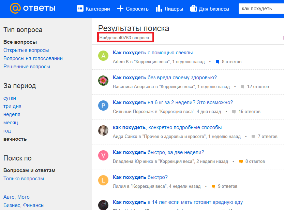Click the green A avatar of Artem K
The height and width of the screenshot is (210, 284).
(103, 56)
